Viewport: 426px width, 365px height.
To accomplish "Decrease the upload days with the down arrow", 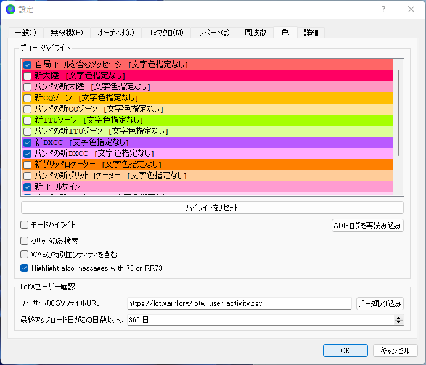I will (x=398, y=322).
